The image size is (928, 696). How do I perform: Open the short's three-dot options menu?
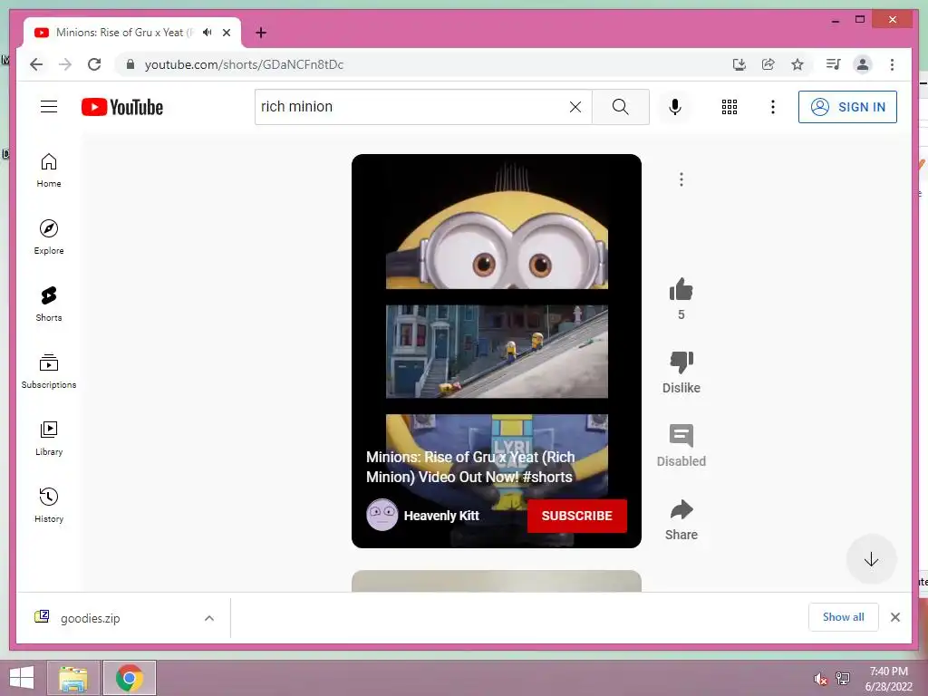681,179
